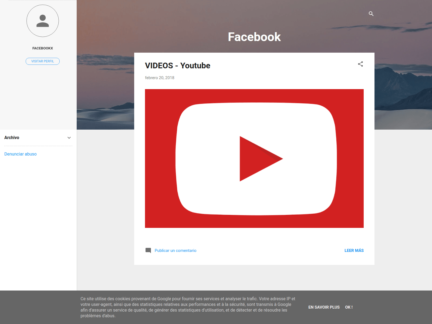The width and height of the screenshot is (432, 324).
Task: Click the LEER MÁS link
Action: 354,251
